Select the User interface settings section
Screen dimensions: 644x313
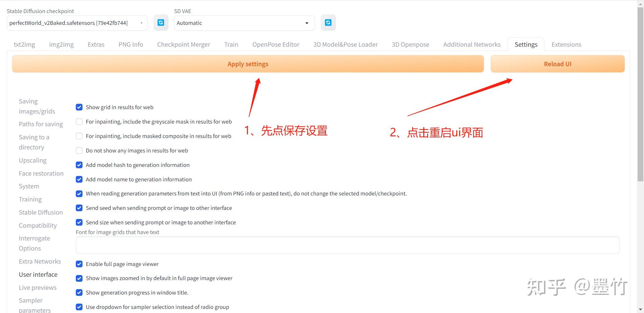click(38, 274)
